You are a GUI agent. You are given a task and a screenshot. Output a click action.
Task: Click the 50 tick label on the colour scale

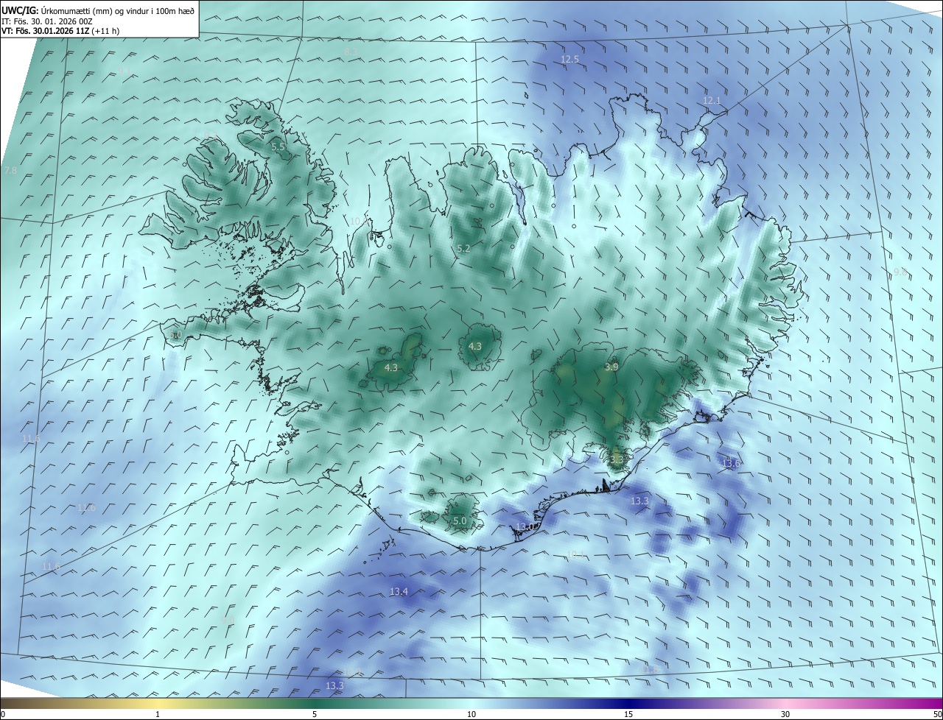pos(937,714)
